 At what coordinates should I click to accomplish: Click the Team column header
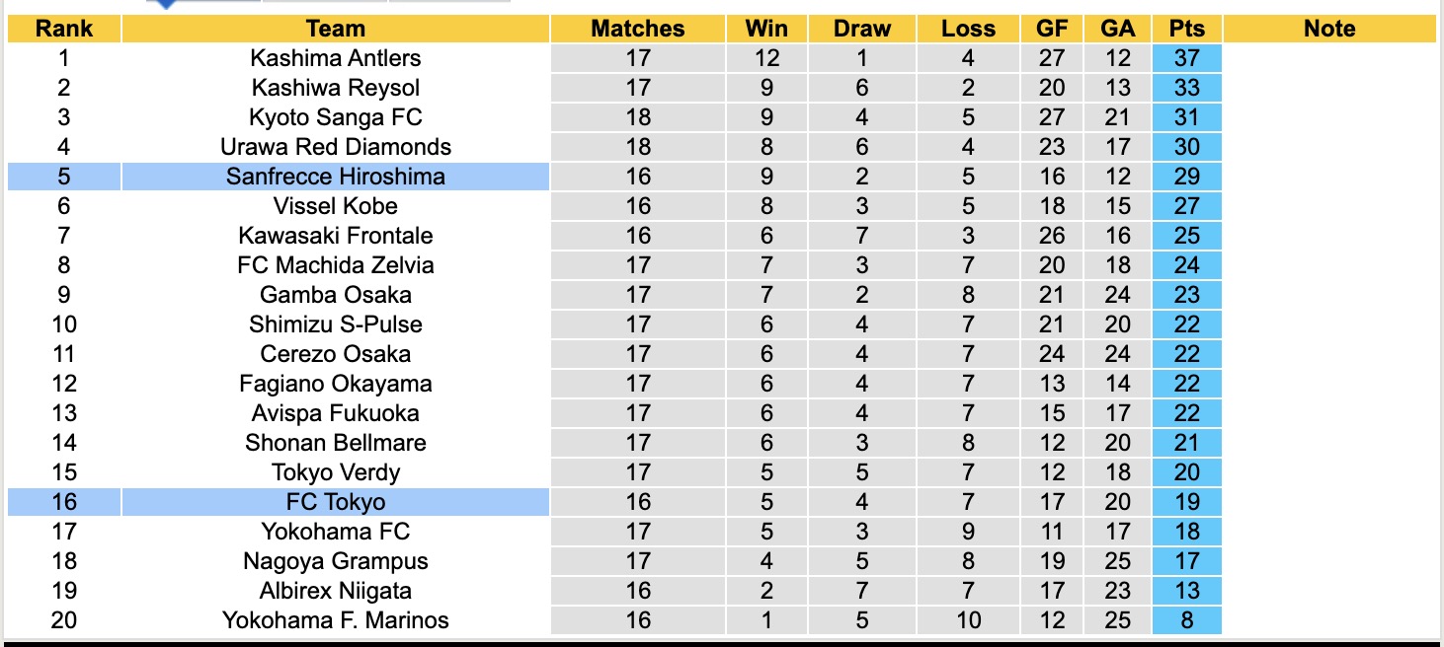click(x=336, y=29)
